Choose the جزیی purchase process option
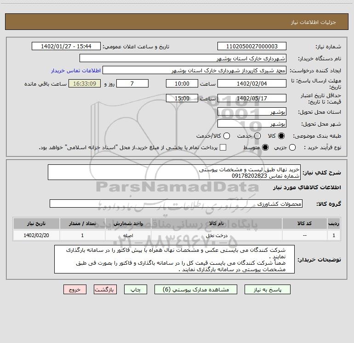Screen dimensions: 354x343 [x=292, y=147]
